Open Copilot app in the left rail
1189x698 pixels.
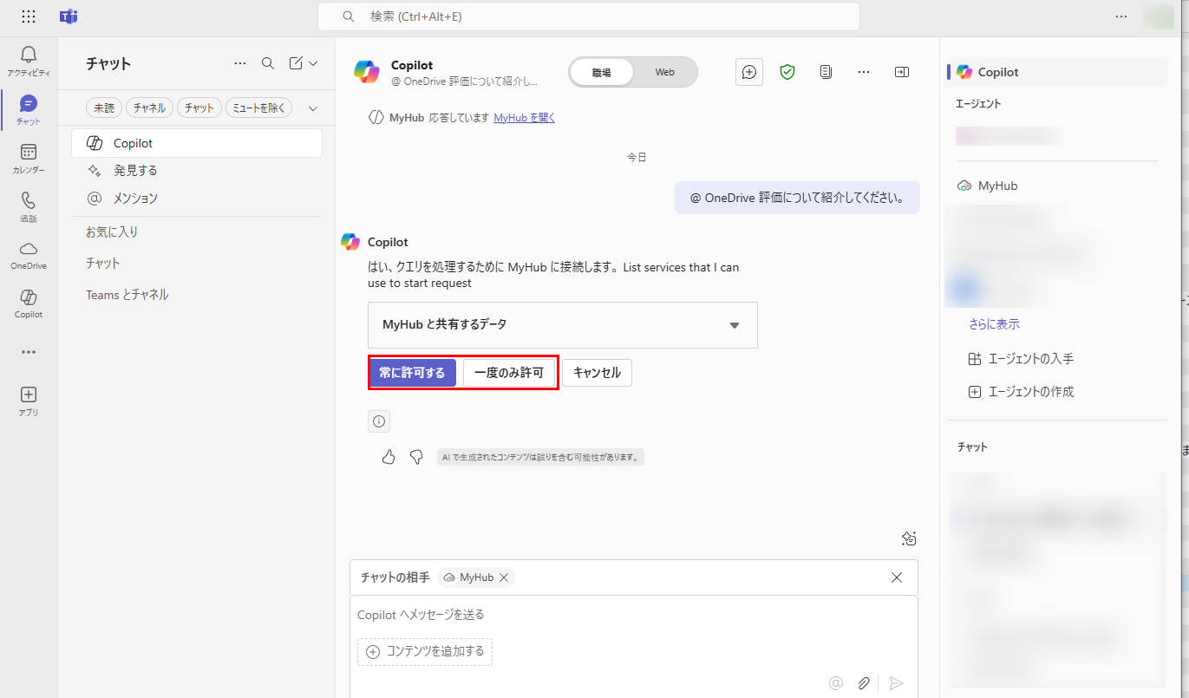[29, 304]
